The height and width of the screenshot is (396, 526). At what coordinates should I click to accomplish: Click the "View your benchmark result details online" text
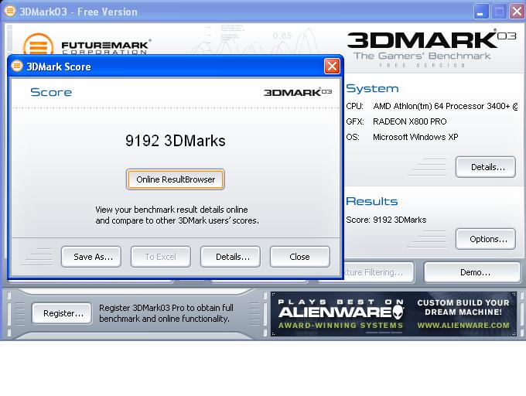[172, 210]
